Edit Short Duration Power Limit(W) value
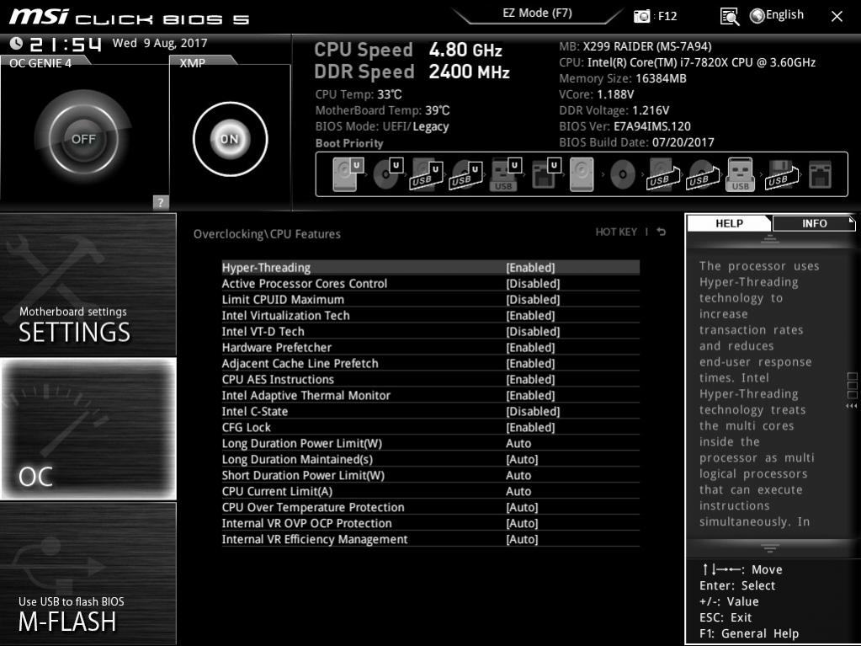This screenshot has width=861, height=646. [x=431, y=475]
